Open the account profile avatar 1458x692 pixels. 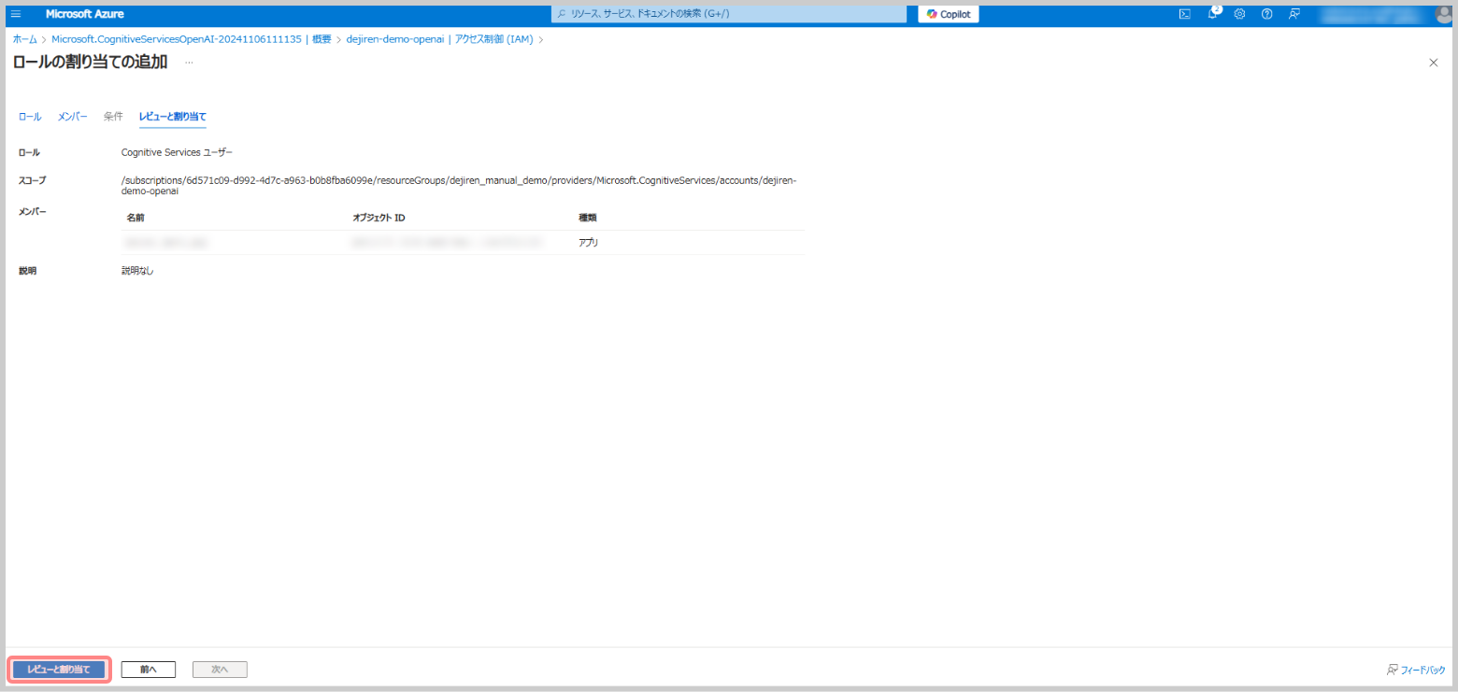pos(1442,14)
